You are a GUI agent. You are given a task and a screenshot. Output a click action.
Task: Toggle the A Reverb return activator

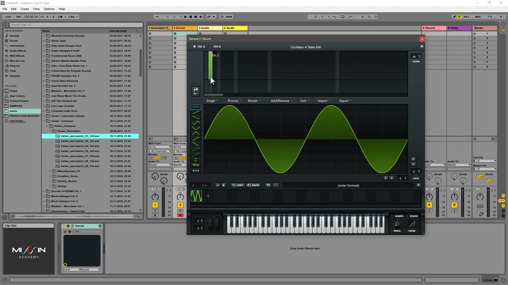429,205
